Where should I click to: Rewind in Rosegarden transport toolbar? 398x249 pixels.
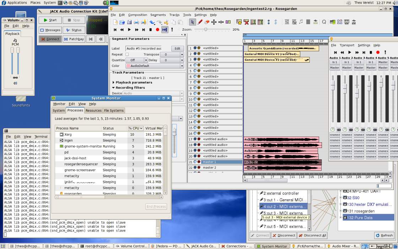pyautogui.click(x=122, y=30)
